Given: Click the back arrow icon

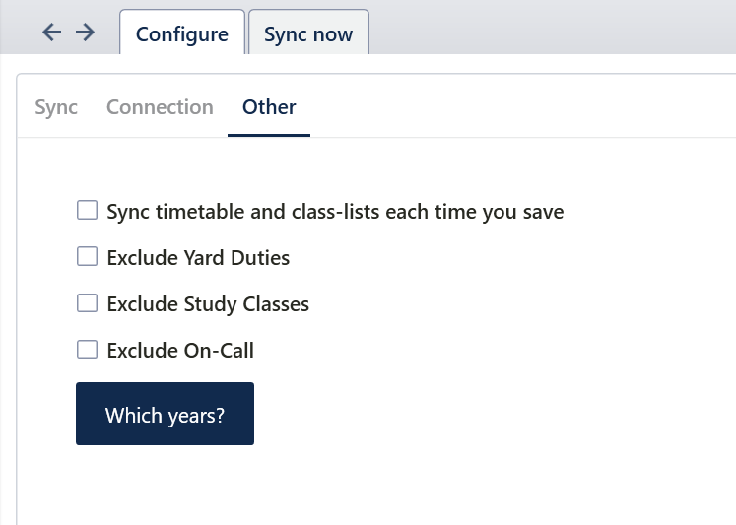Looking at the screenshot, I should point(52,33).
